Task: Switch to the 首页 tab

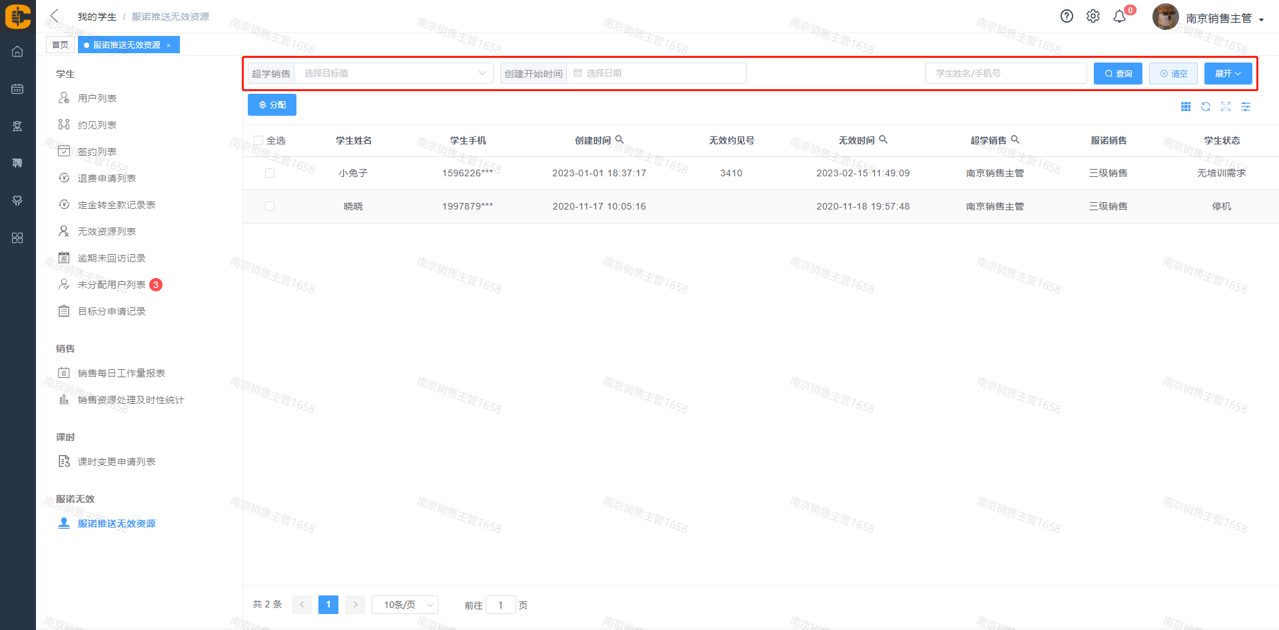Action: point(60,45)
